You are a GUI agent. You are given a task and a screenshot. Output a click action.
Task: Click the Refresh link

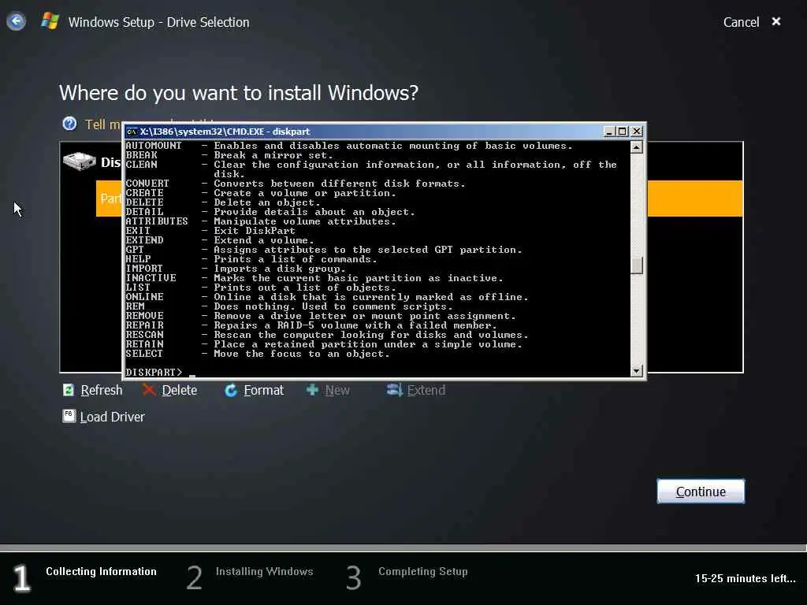102,391
